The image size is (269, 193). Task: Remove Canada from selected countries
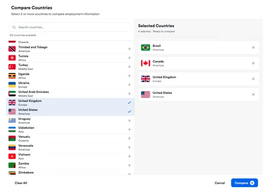click(x=253, y=63)
